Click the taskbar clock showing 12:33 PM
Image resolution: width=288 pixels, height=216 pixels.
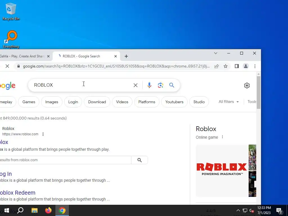click(264, 210)
